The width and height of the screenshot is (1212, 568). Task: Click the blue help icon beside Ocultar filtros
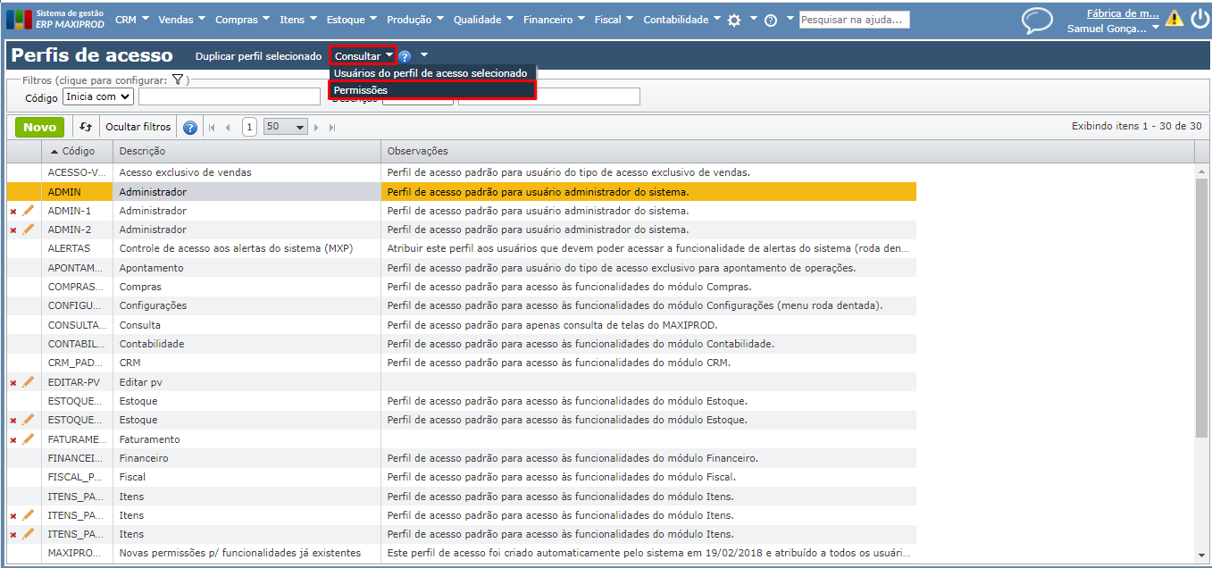190,127
